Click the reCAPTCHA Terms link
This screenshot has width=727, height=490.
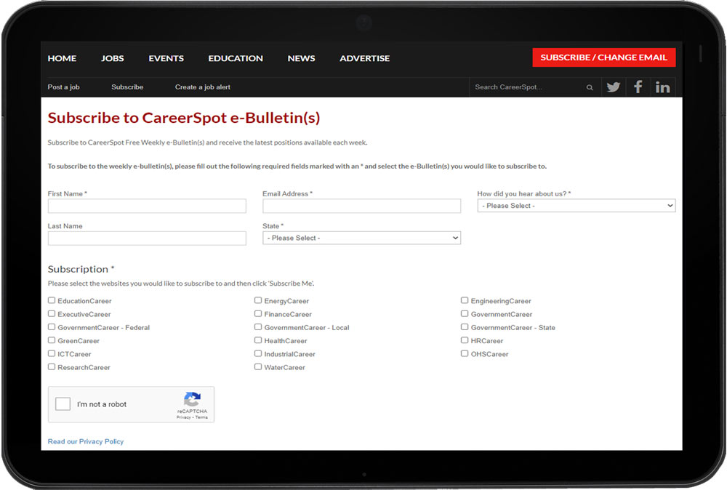pos(201,417)
